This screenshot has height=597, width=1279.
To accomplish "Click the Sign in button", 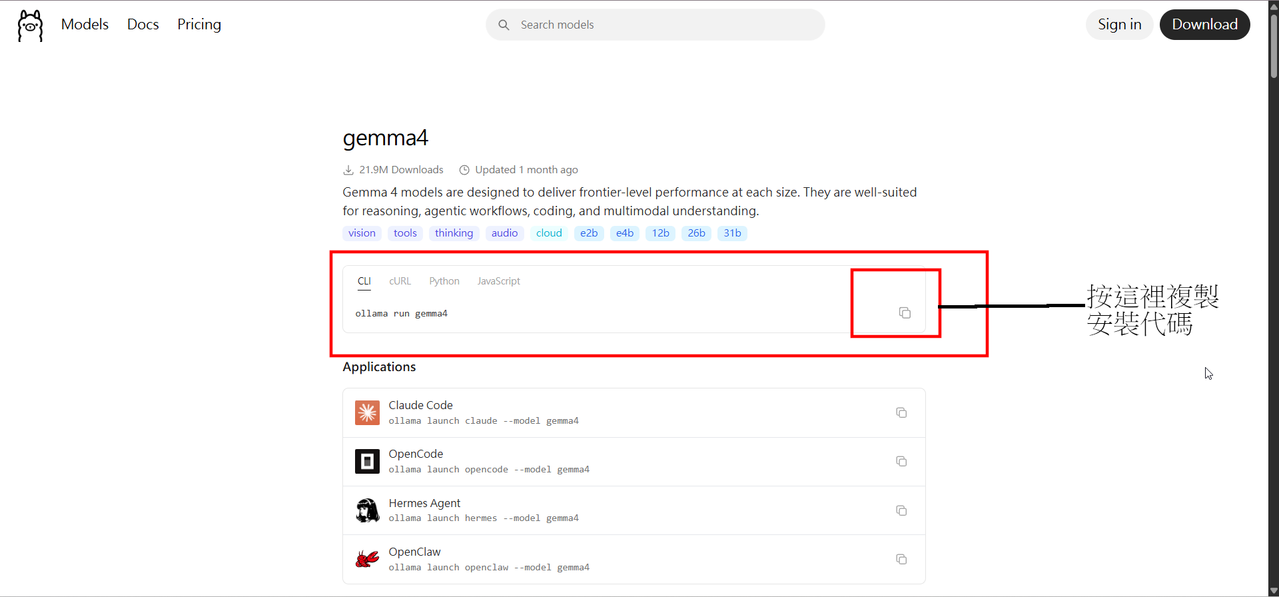I will [x=1120, y=25].
